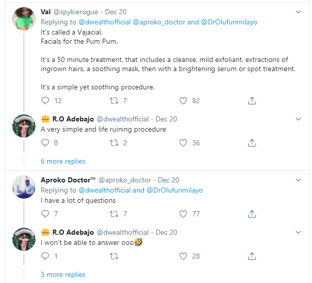
Task: Open options chevron on Aproko Doctor's tweet
Action: (298, 179)
